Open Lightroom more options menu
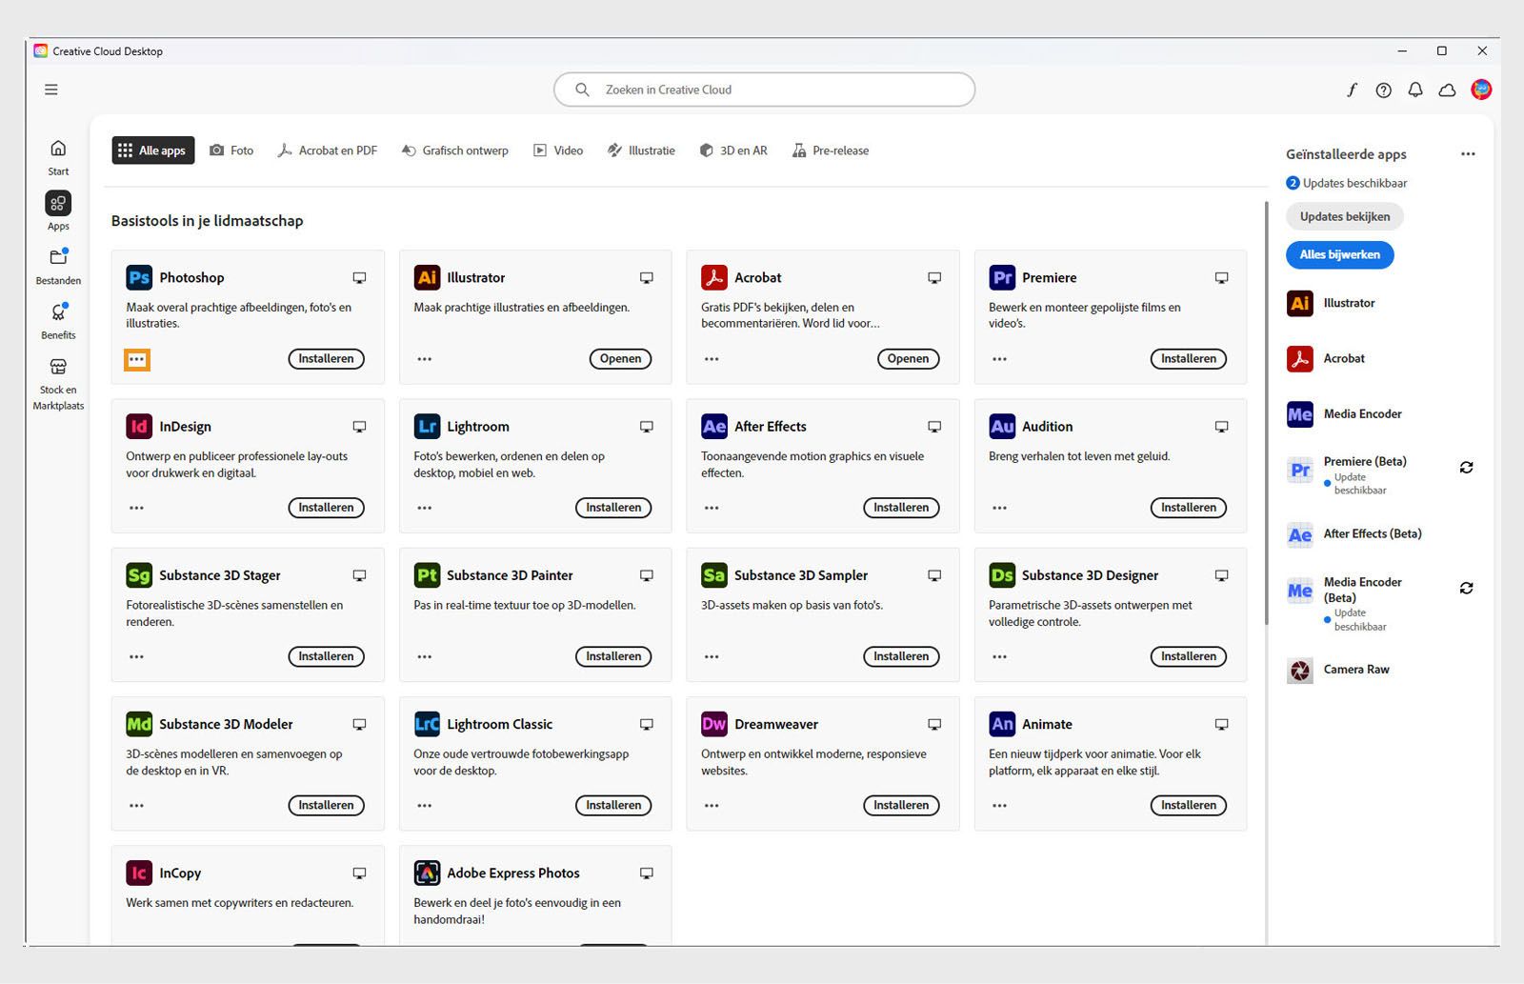Screen dimensions: 1524x984 (x=425, y=508)
